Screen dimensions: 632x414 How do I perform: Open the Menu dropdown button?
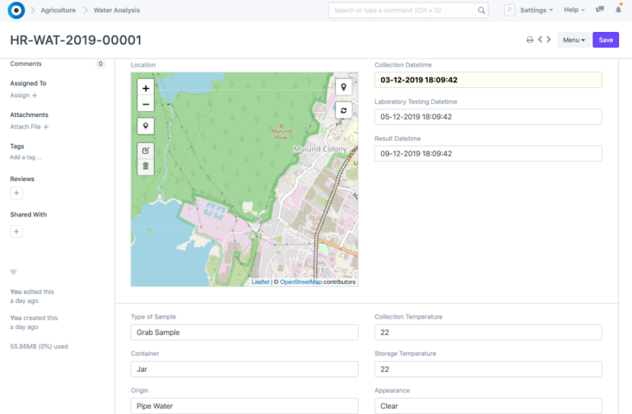tap(573, 40)
